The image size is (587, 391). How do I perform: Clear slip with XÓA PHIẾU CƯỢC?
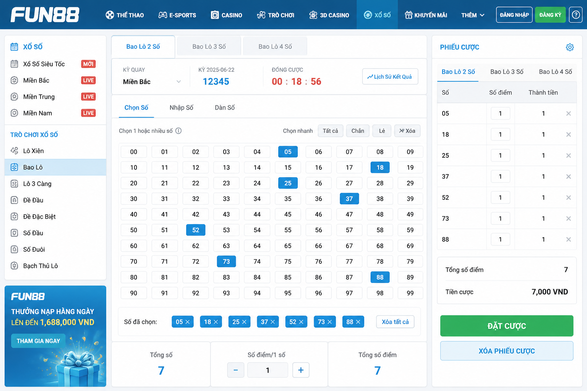point(507,351)
